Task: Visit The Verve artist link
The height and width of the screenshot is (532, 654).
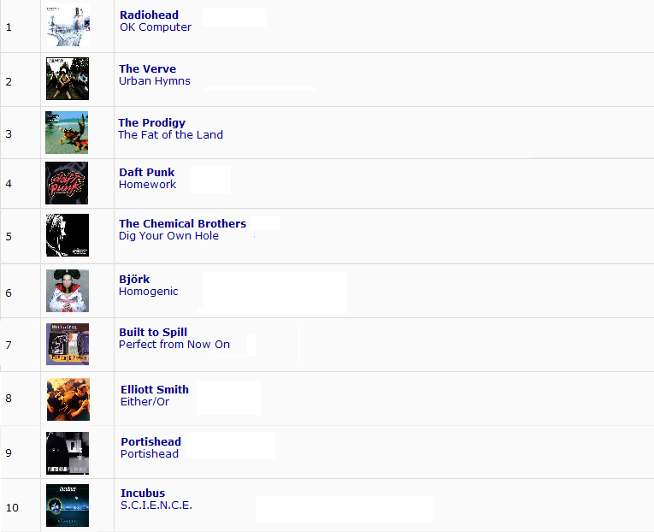Action: [x=148, y=68]
